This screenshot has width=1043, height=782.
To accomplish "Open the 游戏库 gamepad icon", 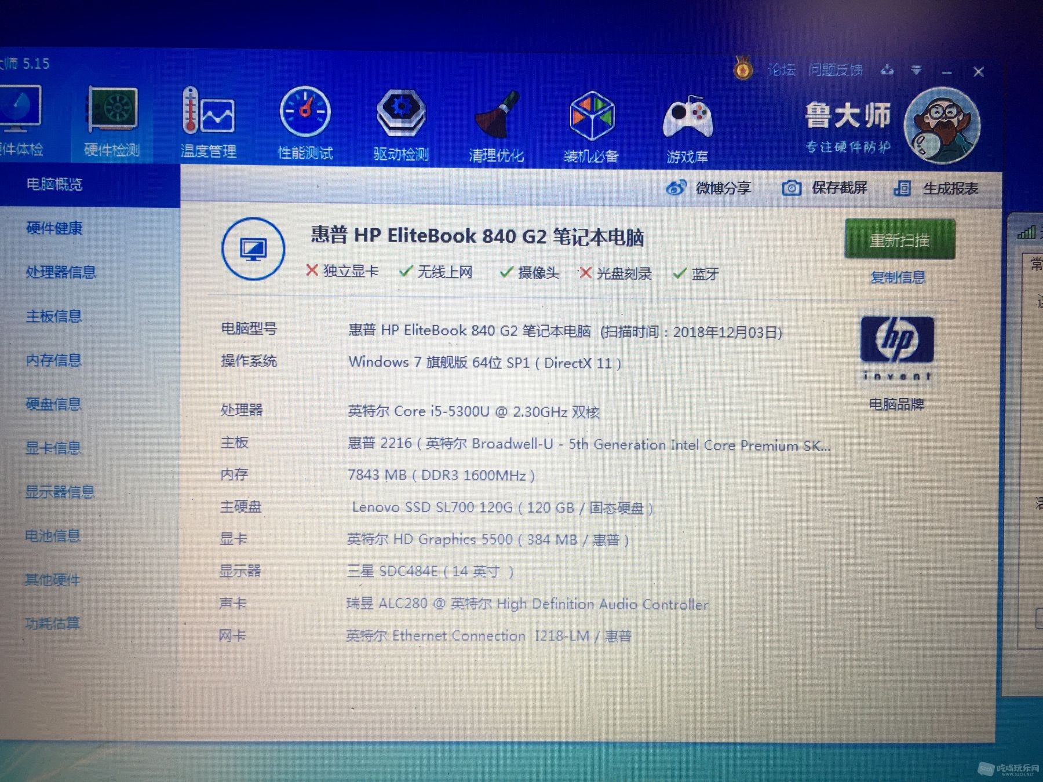I will click(687, 130).
